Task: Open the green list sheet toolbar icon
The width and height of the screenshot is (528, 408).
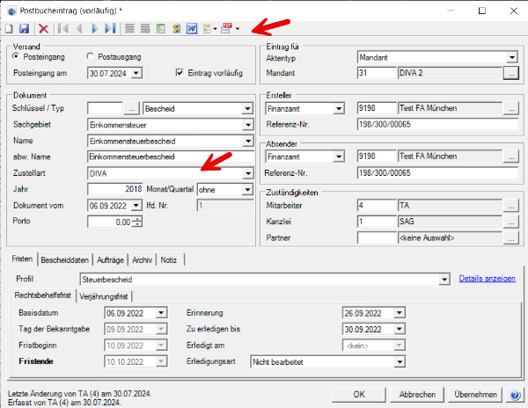Action: 161,29
